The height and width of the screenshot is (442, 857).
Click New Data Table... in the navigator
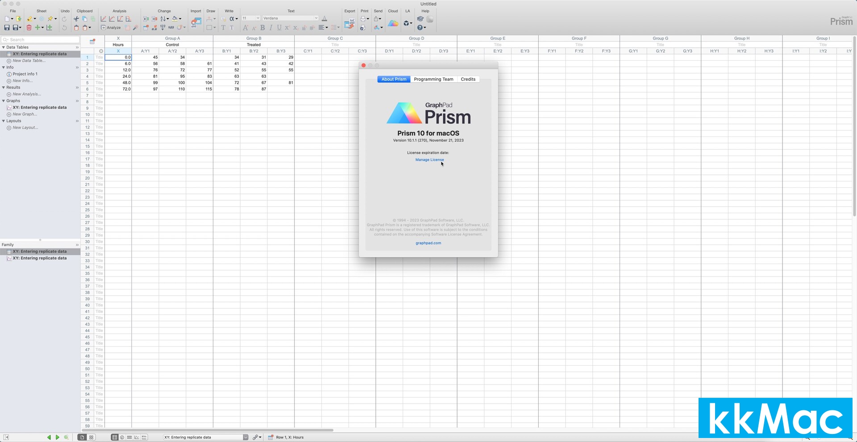click(29, 61)
